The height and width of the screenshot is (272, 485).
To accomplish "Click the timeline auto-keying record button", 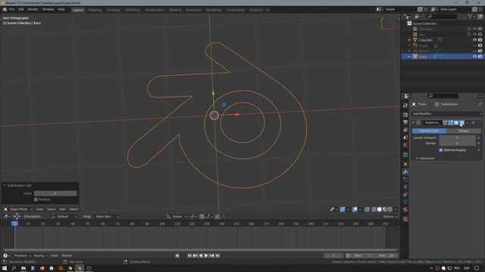I will (x=177, y=255).
